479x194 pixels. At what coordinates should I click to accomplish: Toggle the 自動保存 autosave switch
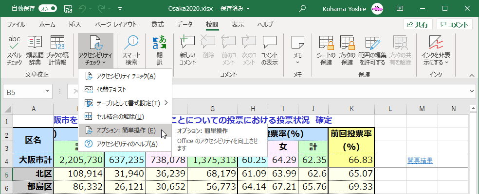(x=48, y=9)
